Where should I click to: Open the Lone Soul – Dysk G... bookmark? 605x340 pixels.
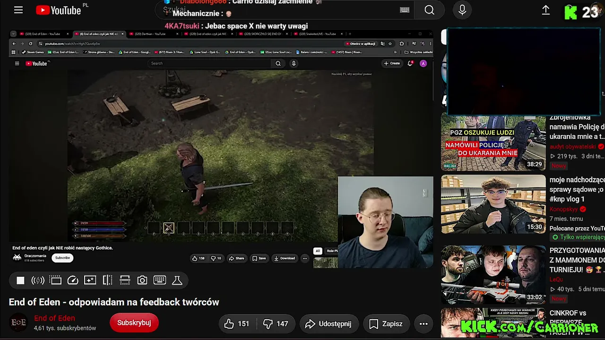pyautogui.click(x=205, y=52)
